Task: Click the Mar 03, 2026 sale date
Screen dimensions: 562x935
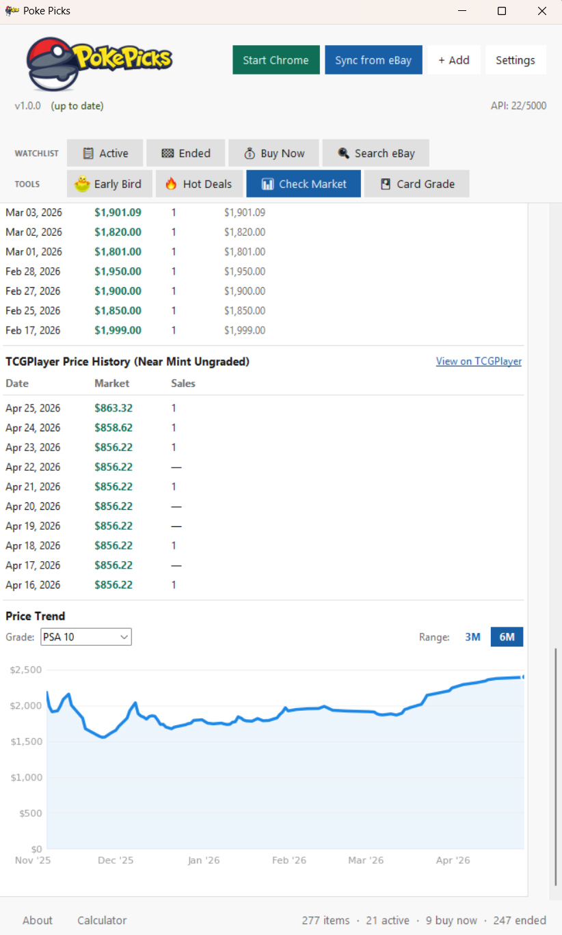Action: coord(34,213)
